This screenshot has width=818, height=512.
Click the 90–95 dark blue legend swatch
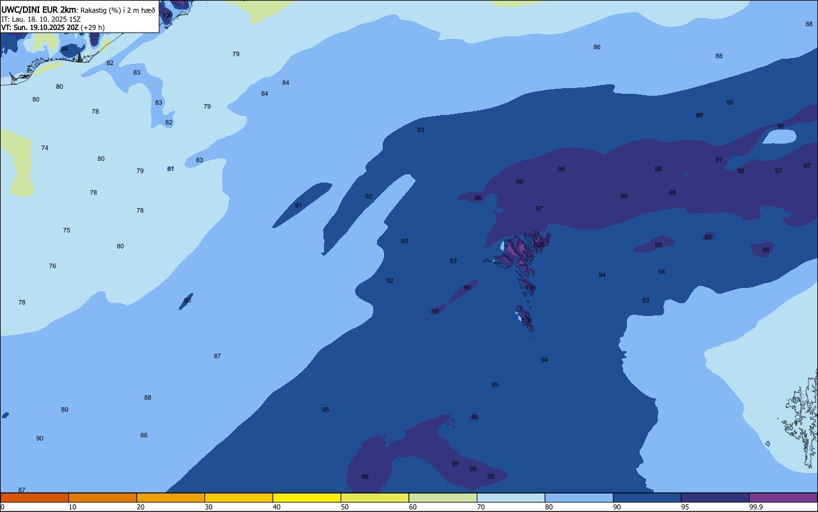click(647, 497)
